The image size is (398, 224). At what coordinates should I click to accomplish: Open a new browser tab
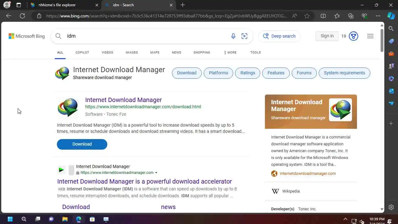pyautogui.click(x=183, y=5)
